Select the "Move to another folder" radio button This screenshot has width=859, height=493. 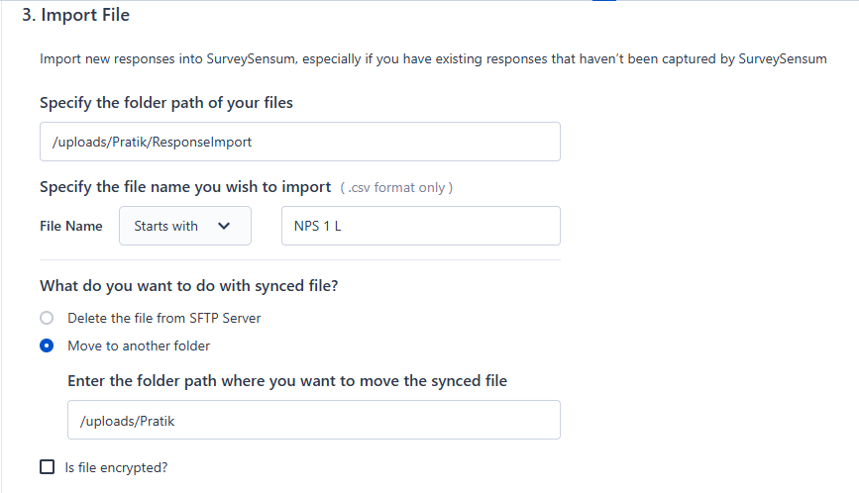coord(46,345)
